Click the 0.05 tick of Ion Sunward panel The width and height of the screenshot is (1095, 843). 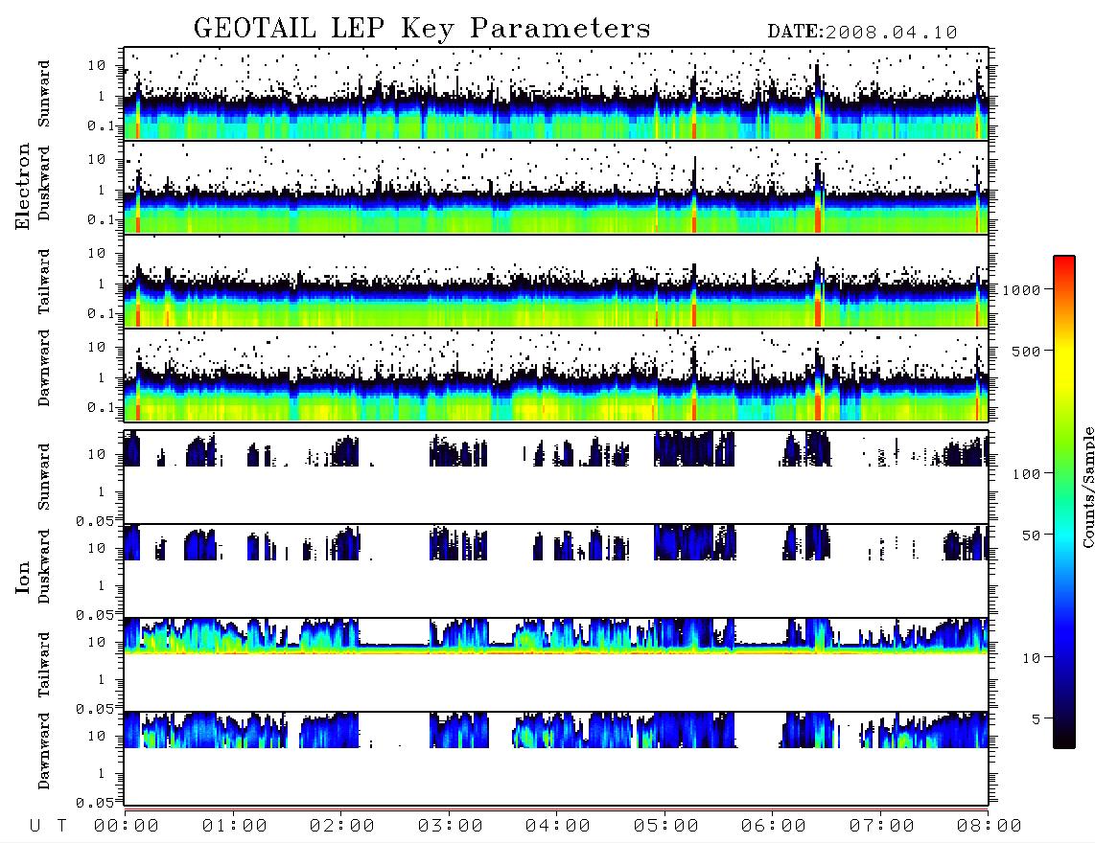pyautogui.click(x=94, y=521)
